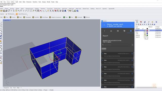
Task: Toggle the Knot osnap checkbox
Action: 34,90
